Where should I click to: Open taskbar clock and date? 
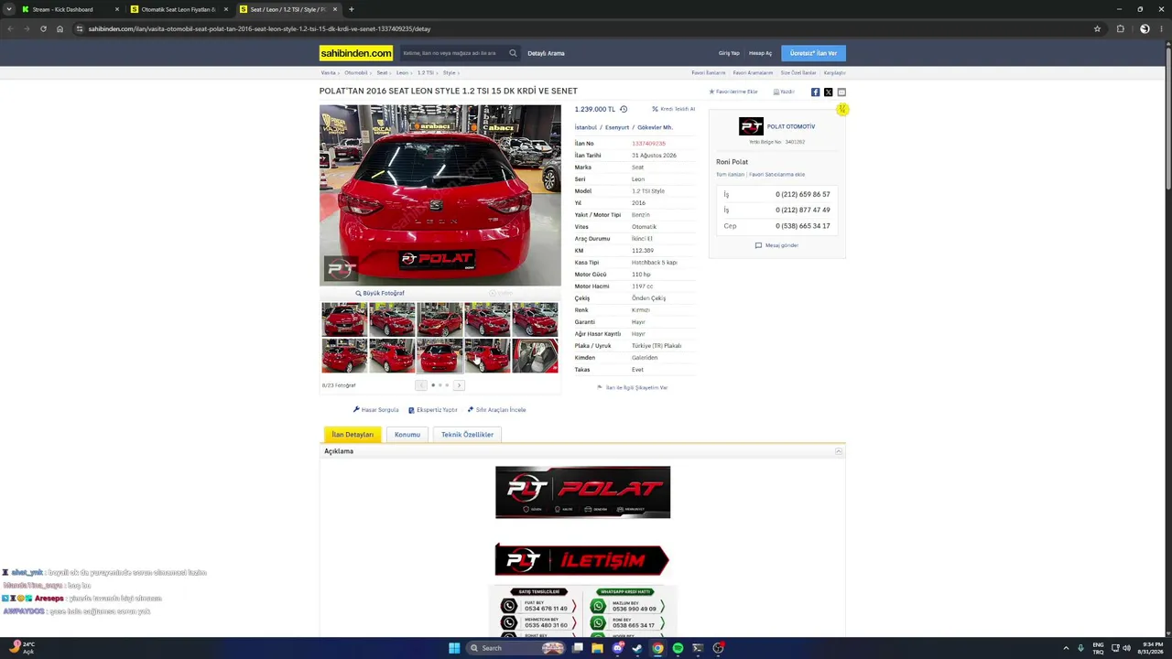point(1151,648)
